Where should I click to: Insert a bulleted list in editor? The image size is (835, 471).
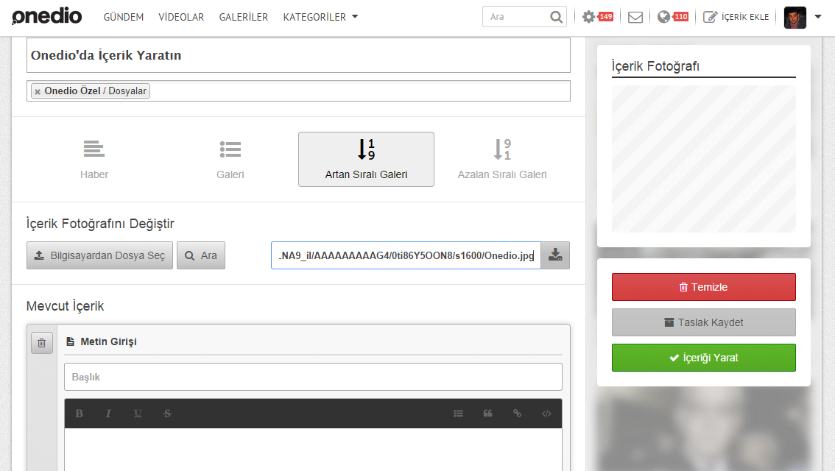(x=458, y=414)
